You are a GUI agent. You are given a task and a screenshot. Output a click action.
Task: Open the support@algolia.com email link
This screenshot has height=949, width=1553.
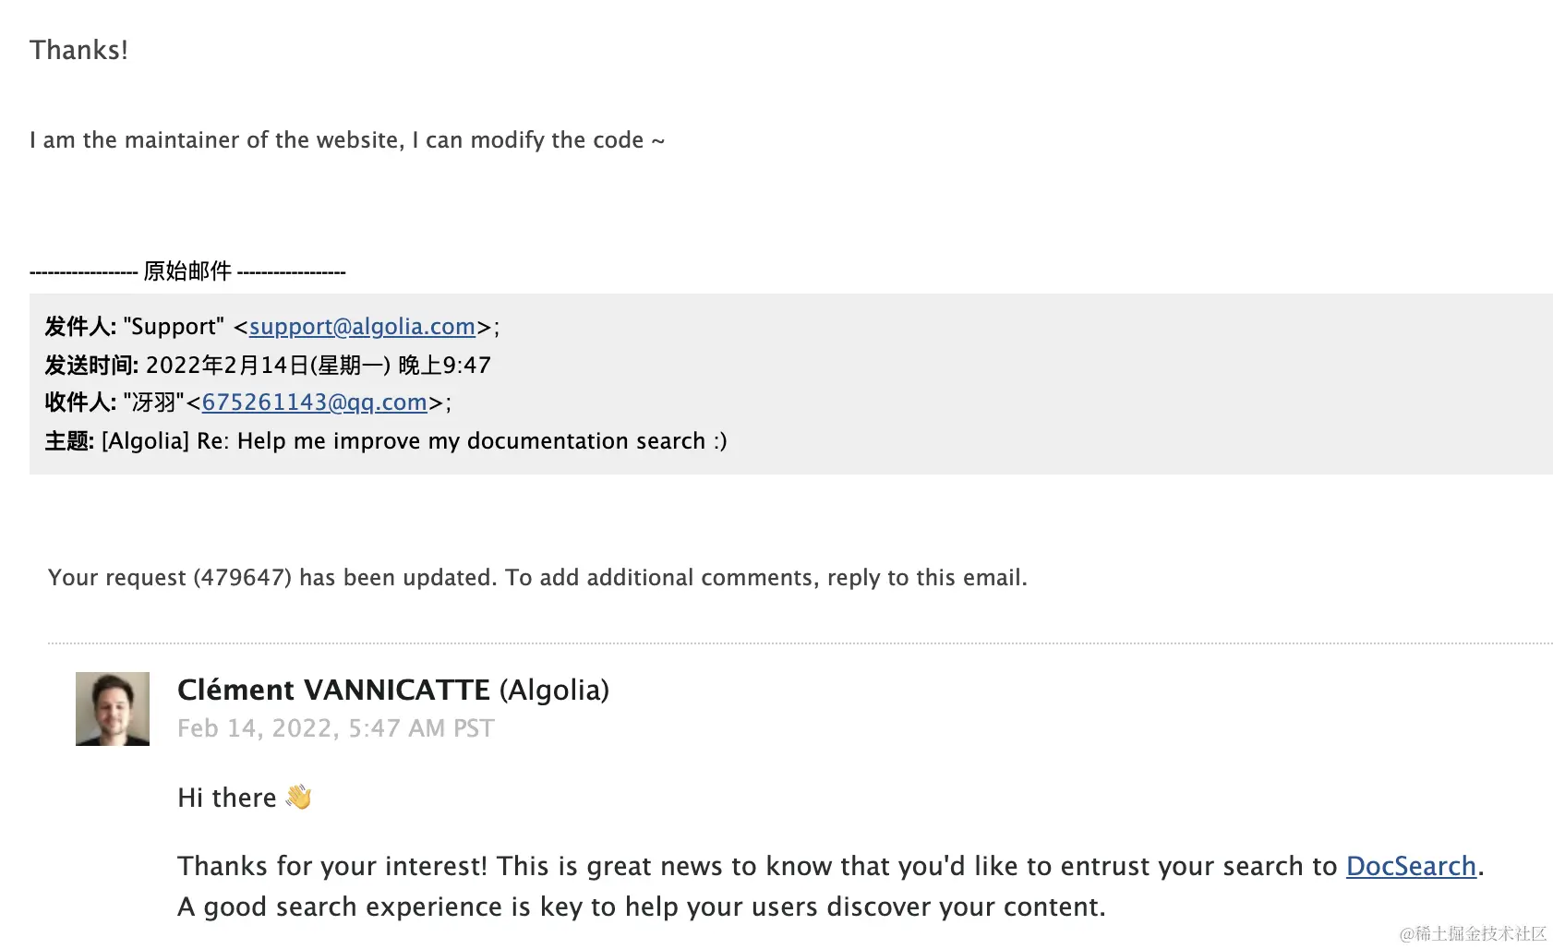tap(362, 327)
